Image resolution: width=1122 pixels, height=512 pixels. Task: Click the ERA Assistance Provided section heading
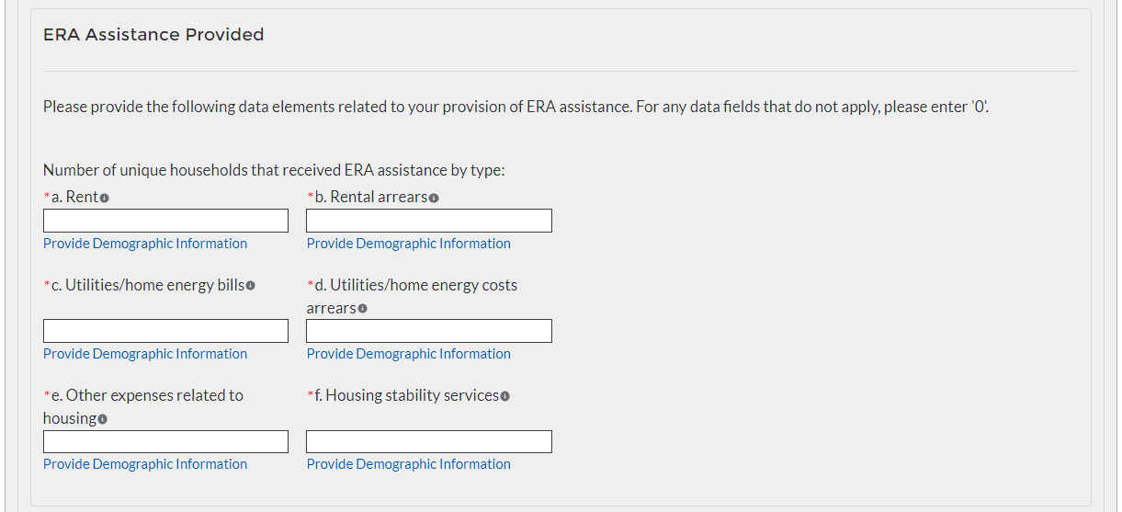coord(153,35)
